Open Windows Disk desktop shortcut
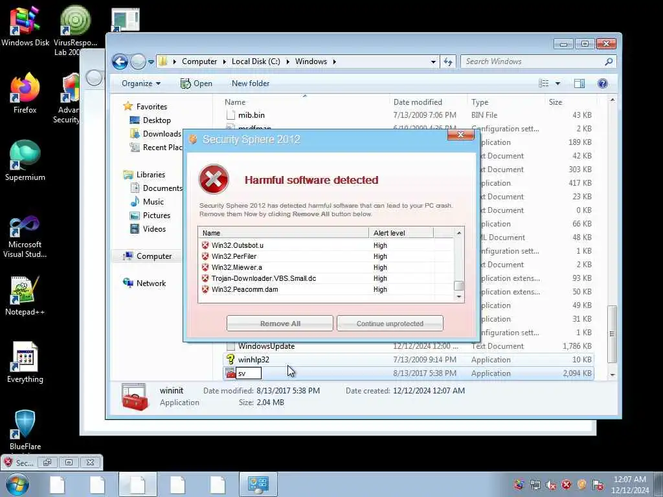 click(x=25, y=27)
